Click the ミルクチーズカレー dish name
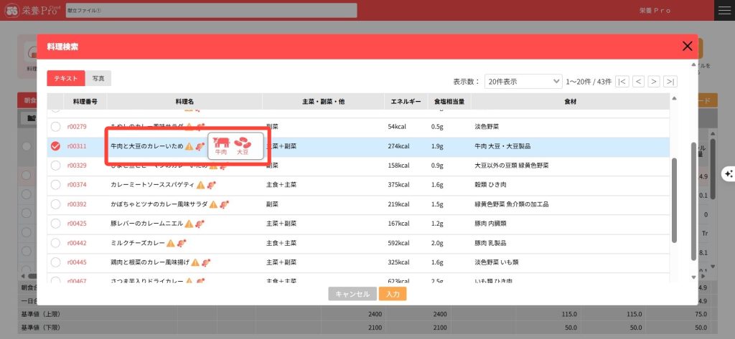Image resolution: width=735 pixels, height=339 pixels. 138,243
